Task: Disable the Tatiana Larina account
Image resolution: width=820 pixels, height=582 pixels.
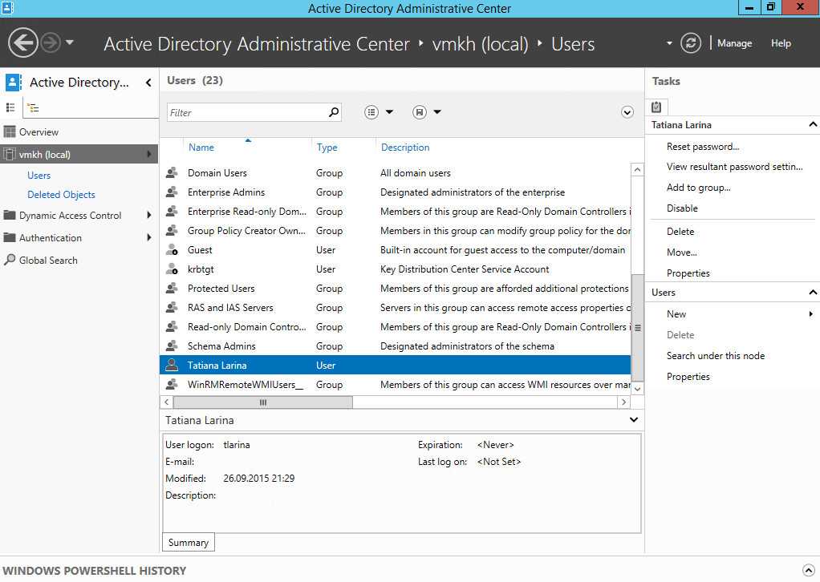Action: [x=682, y=208]
